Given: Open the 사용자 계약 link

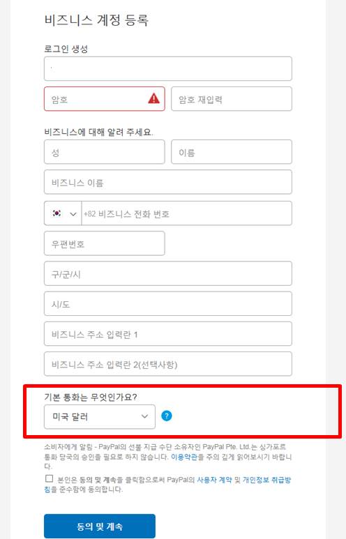Looking at the screenshot, I should [214, 480].
